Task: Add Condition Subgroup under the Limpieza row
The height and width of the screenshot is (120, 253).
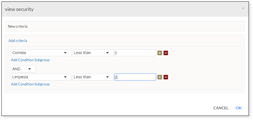Action: [30, 84]
